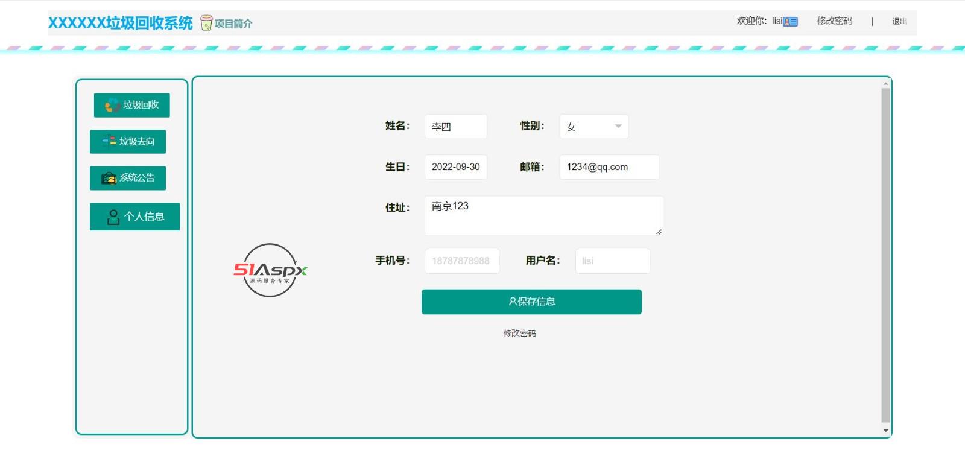
Task: Click 退出 to log out
Action: (x=899, y=22)
